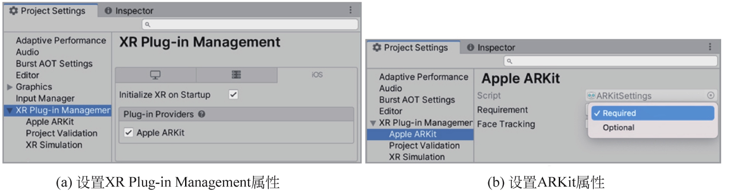Click the info icon on right Inspector tab
Screen dimensions: 729x195
[x=470, y=47]
